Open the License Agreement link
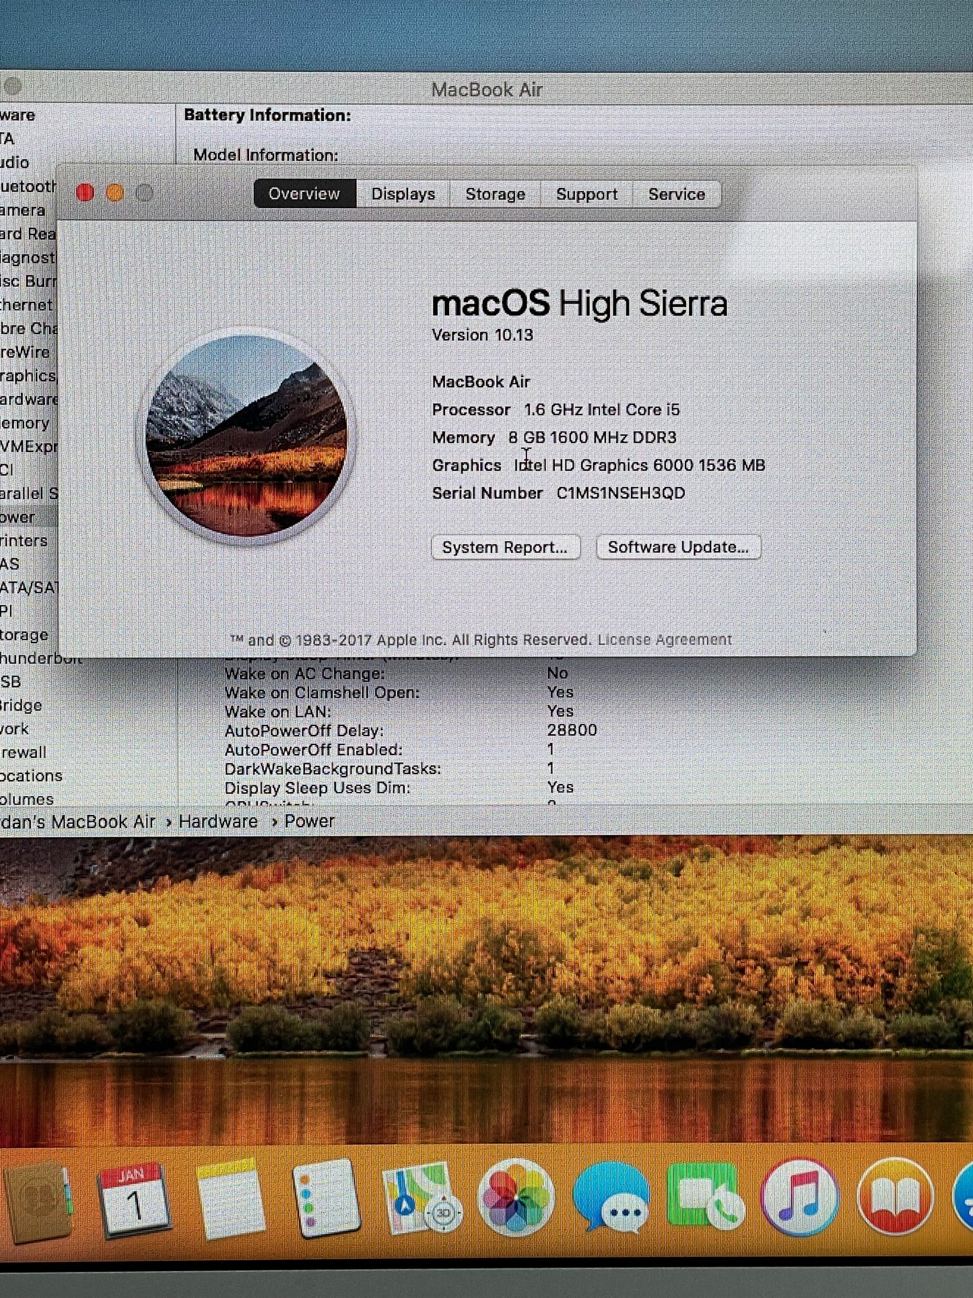Screen dimensions: 973x1298 (x=665, y=639)
